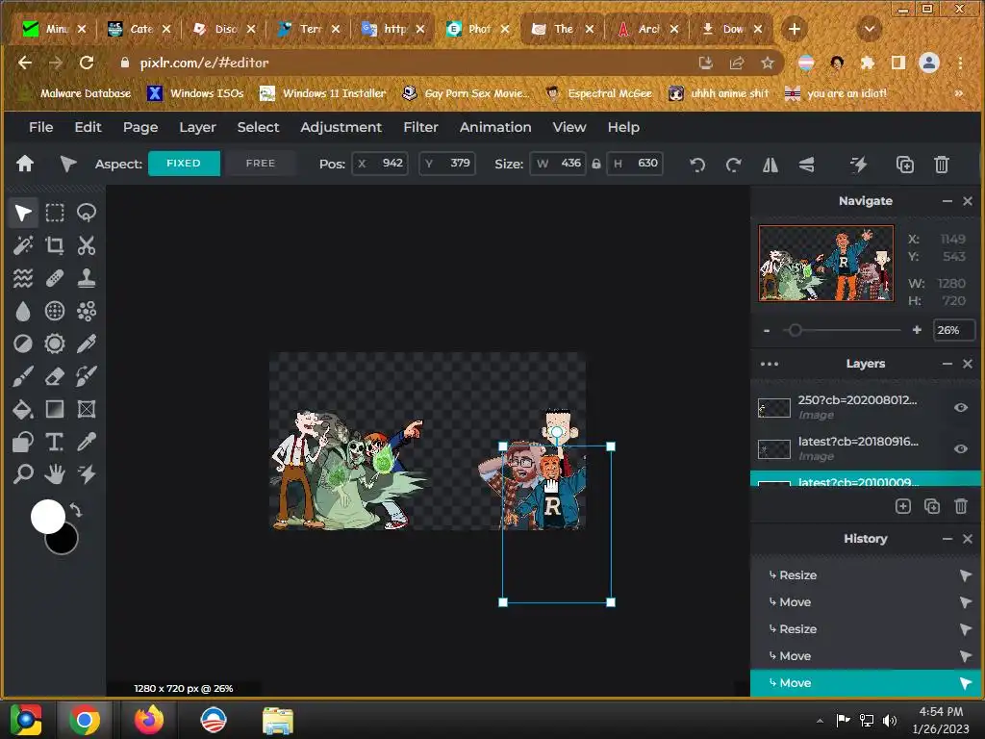985x739 pixels.
Task: Activate the paint bucket Fill tool
Action: tap(23, 409)
